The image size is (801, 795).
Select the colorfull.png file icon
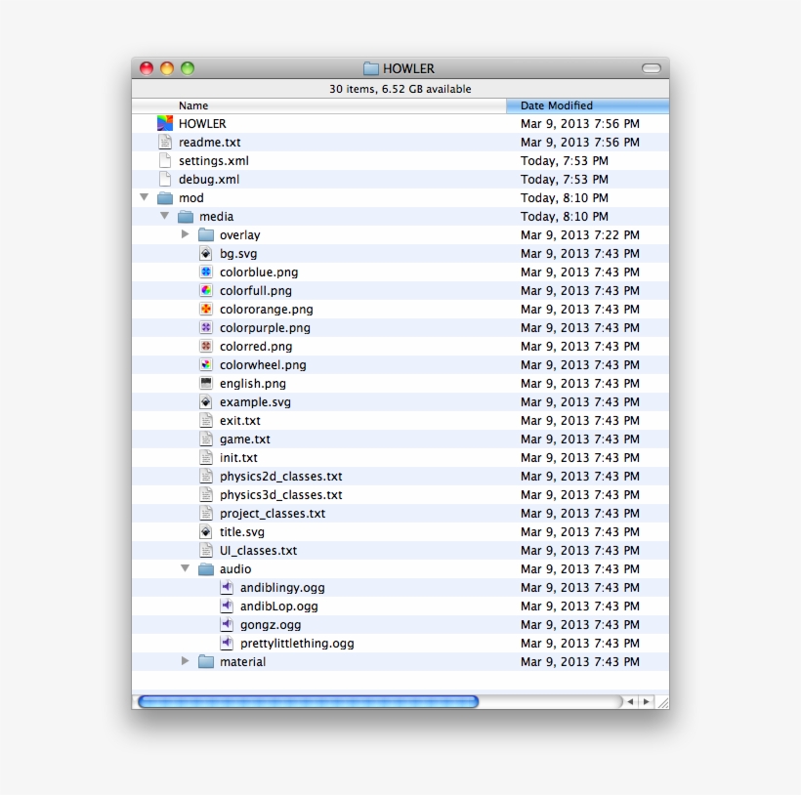[206, 291]
